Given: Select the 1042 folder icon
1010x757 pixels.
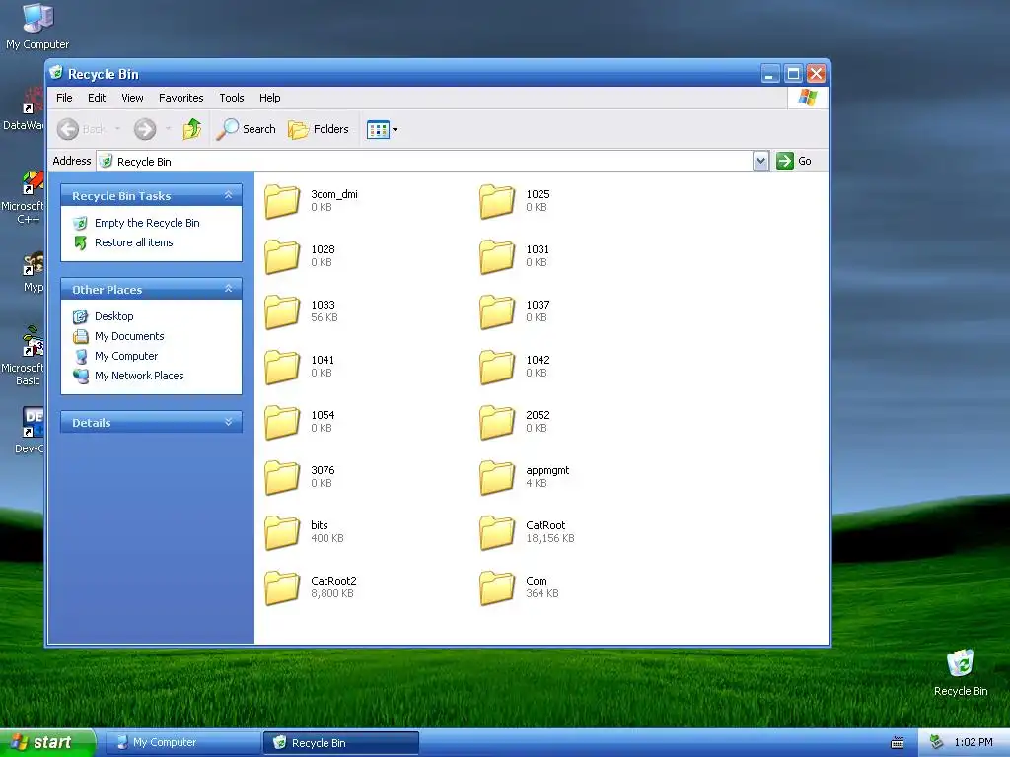Looking at the screenshot, I should (x=497, y=367).
